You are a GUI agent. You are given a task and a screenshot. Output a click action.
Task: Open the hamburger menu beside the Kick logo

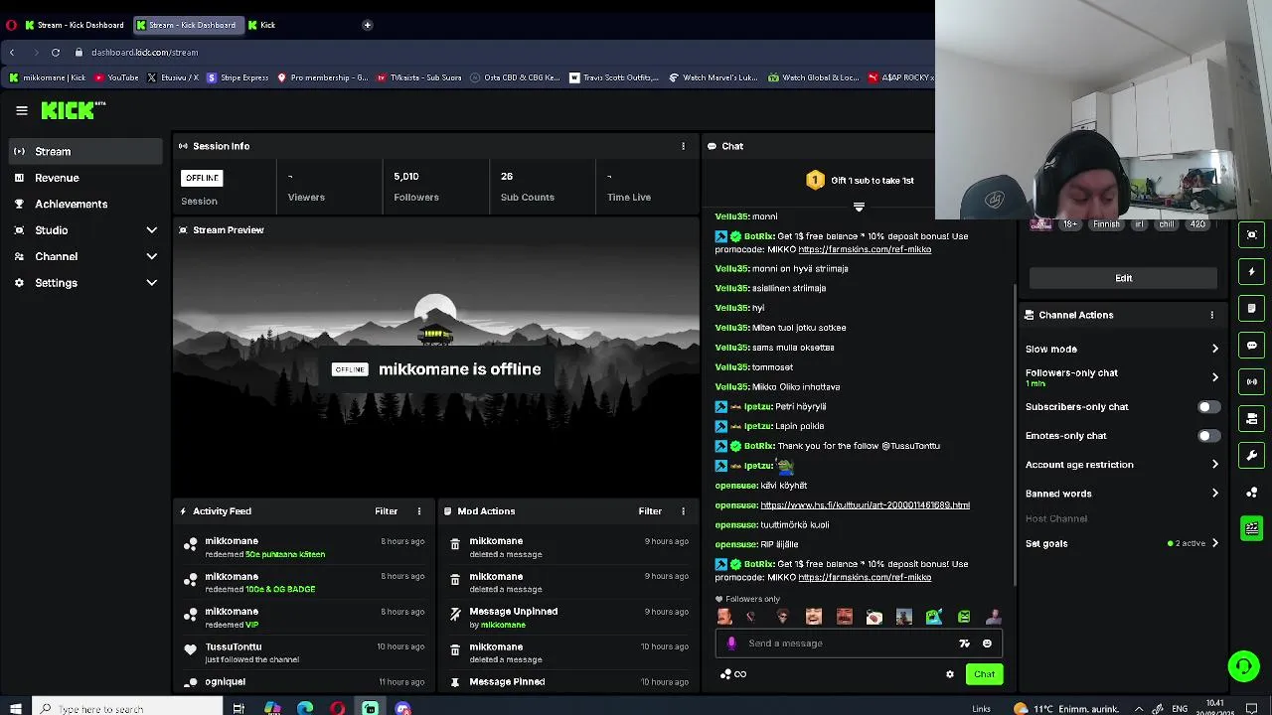(21, 111)
